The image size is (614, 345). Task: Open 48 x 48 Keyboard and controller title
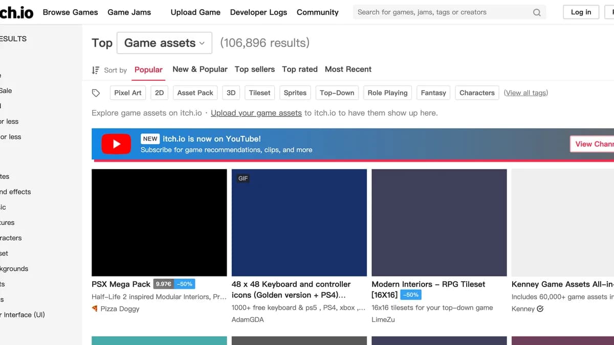tap(291, 289)
